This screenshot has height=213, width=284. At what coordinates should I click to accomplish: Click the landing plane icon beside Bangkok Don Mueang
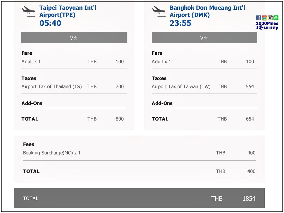[159, 11]
